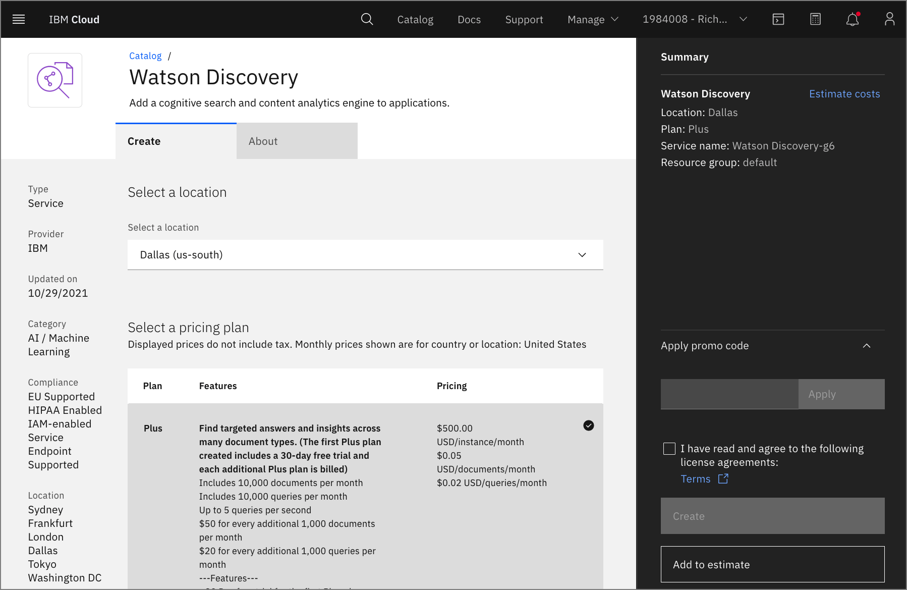Click the Watson Discovery service logo
This screenshot has height=590, width=907.
point(55,80)
